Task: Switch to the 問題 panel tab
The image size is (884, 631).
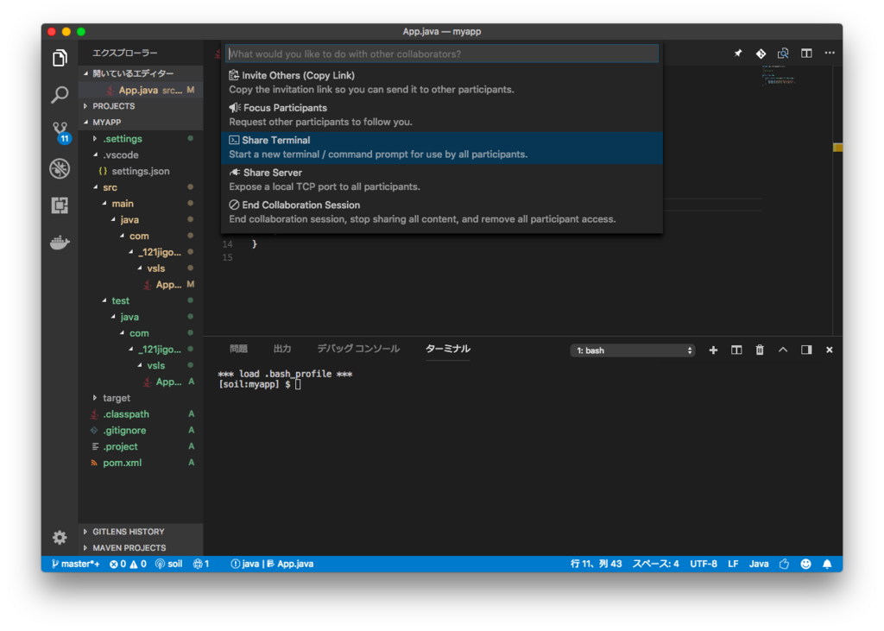Action: (238, 349)
